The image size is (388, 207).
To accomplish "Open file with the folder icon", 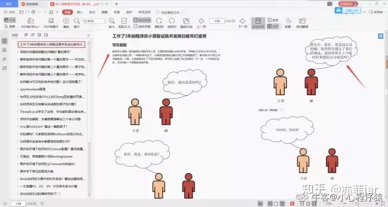I will coord(22,12).
